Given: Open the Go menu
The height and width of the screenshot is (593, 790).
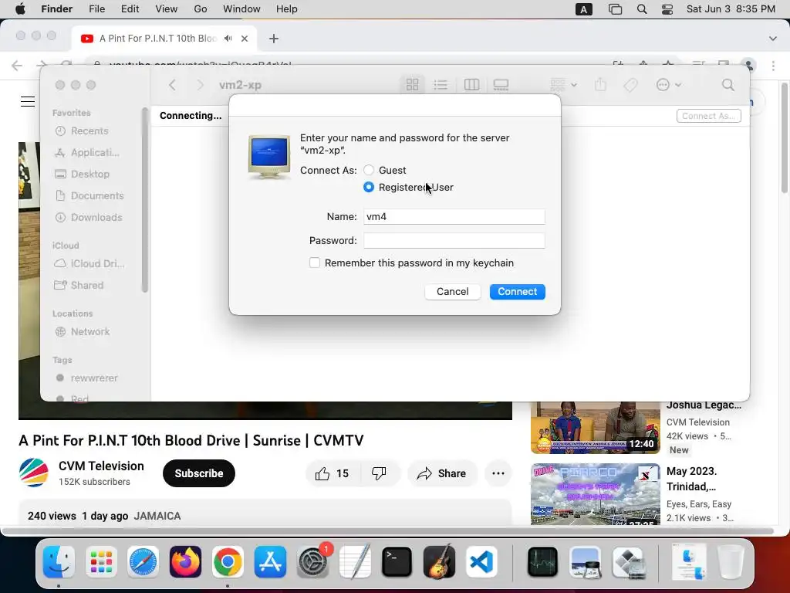Looking at the screenshot, I should click(201, 9).
